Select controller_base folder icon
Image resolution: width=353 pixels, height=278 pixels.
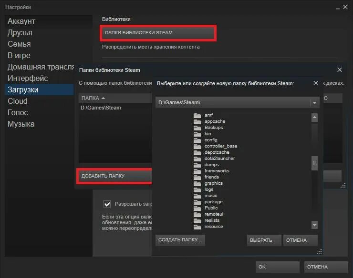pos(197,146)
